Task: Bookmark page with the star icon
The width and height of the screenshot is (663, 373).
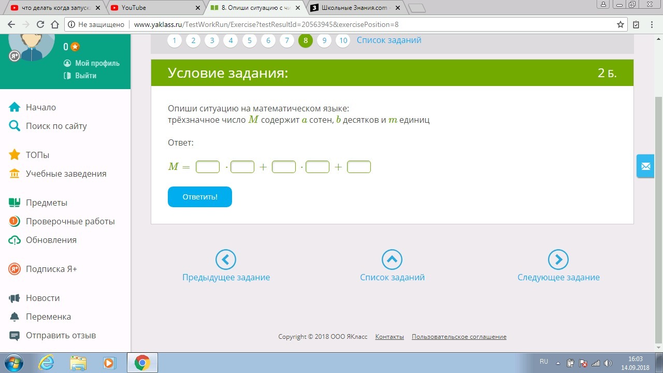Action: coord(621,24)
